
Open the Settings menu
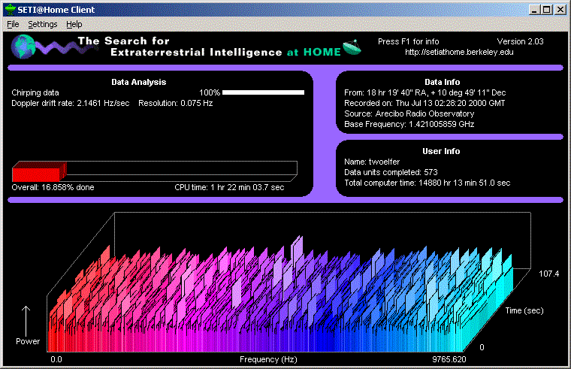point(43,24)
